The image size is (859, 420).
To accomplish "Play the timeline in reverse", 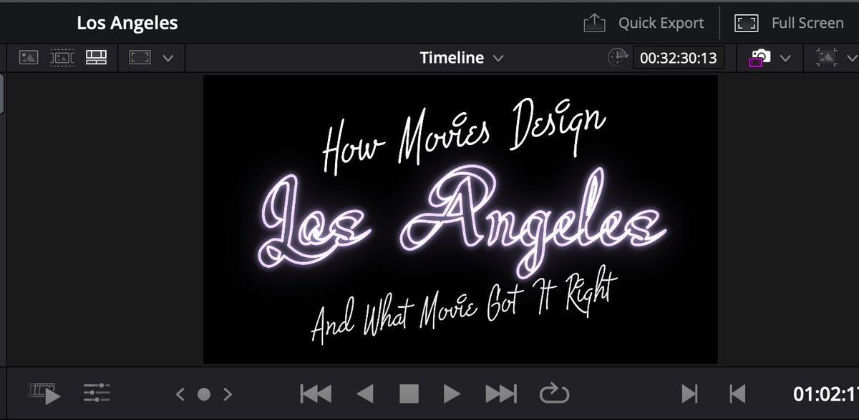I will (x=365, y=393).
